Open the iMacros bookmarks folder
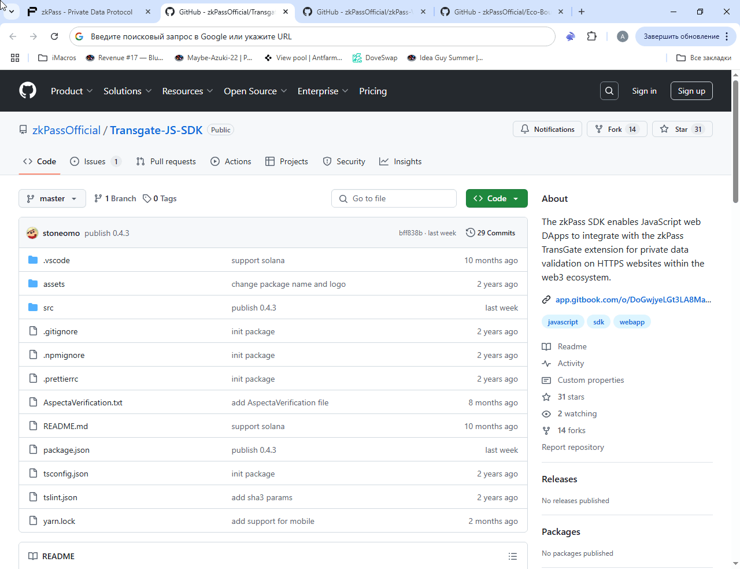This screenshot has width=740, height=569. click(57, 58)
